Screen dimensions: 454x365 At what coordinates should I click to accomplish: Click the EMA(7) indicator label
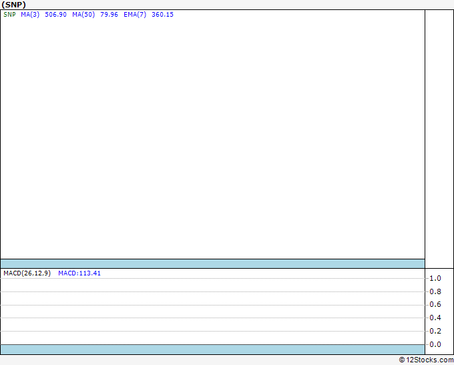[135, 15]
